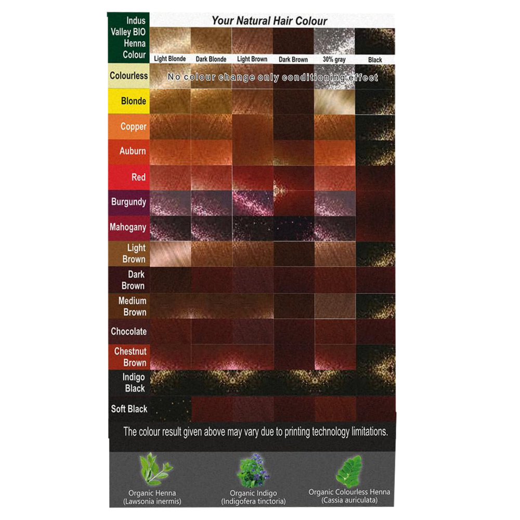The height and width of the screenshot is (520, 520).
Task: Choose the Medium Brown henna row label
Action: tap(128, 306)
